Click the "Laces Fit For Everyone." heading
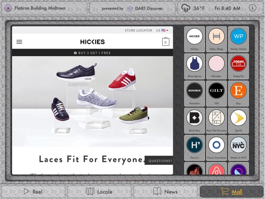 tap(92, 159)
